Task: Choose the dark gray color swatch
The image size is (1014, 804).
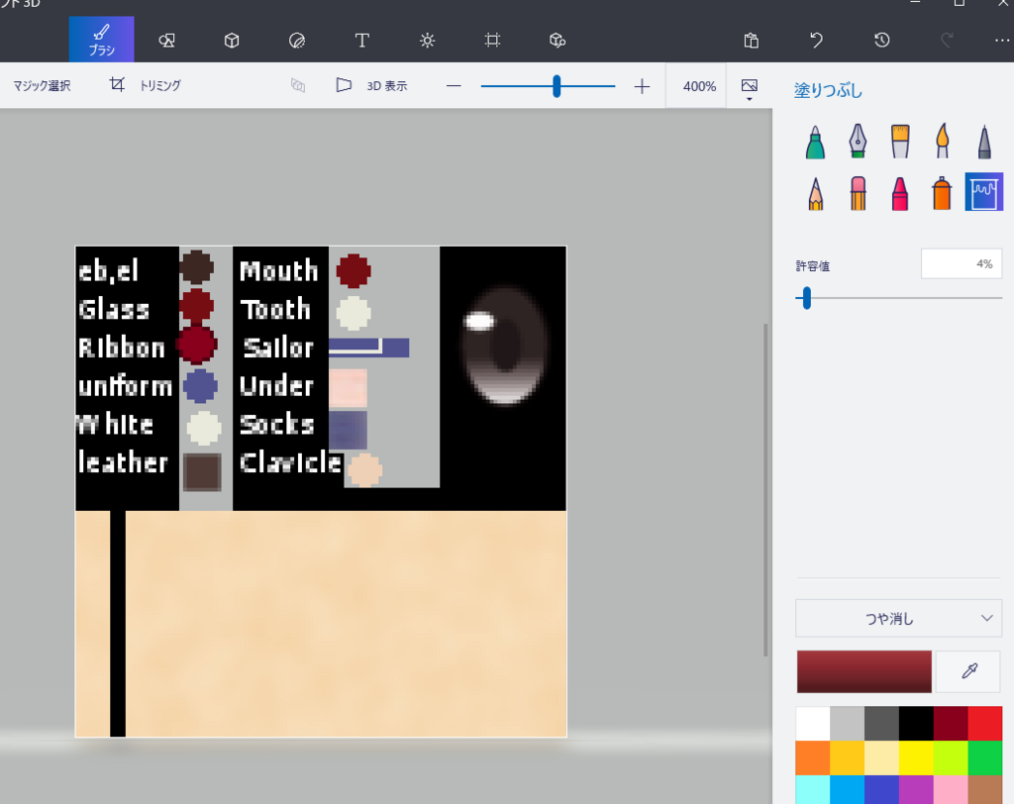Action: (x=881, y=723)
